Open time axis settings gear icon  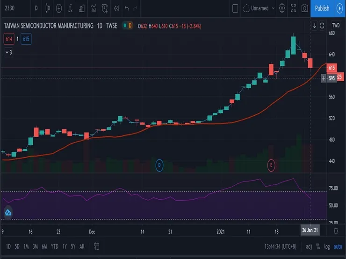click(336, 231)
